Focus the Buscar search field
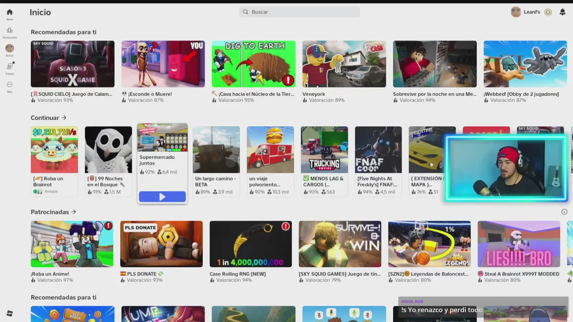 pyautogui.click(x=299, y=12)
